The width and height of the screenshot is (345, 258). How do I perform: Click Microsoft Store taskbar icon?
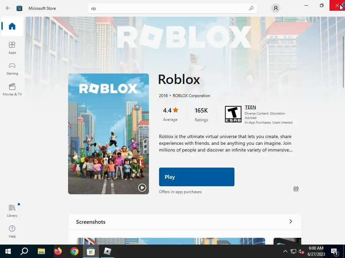(x=91, y=251)
